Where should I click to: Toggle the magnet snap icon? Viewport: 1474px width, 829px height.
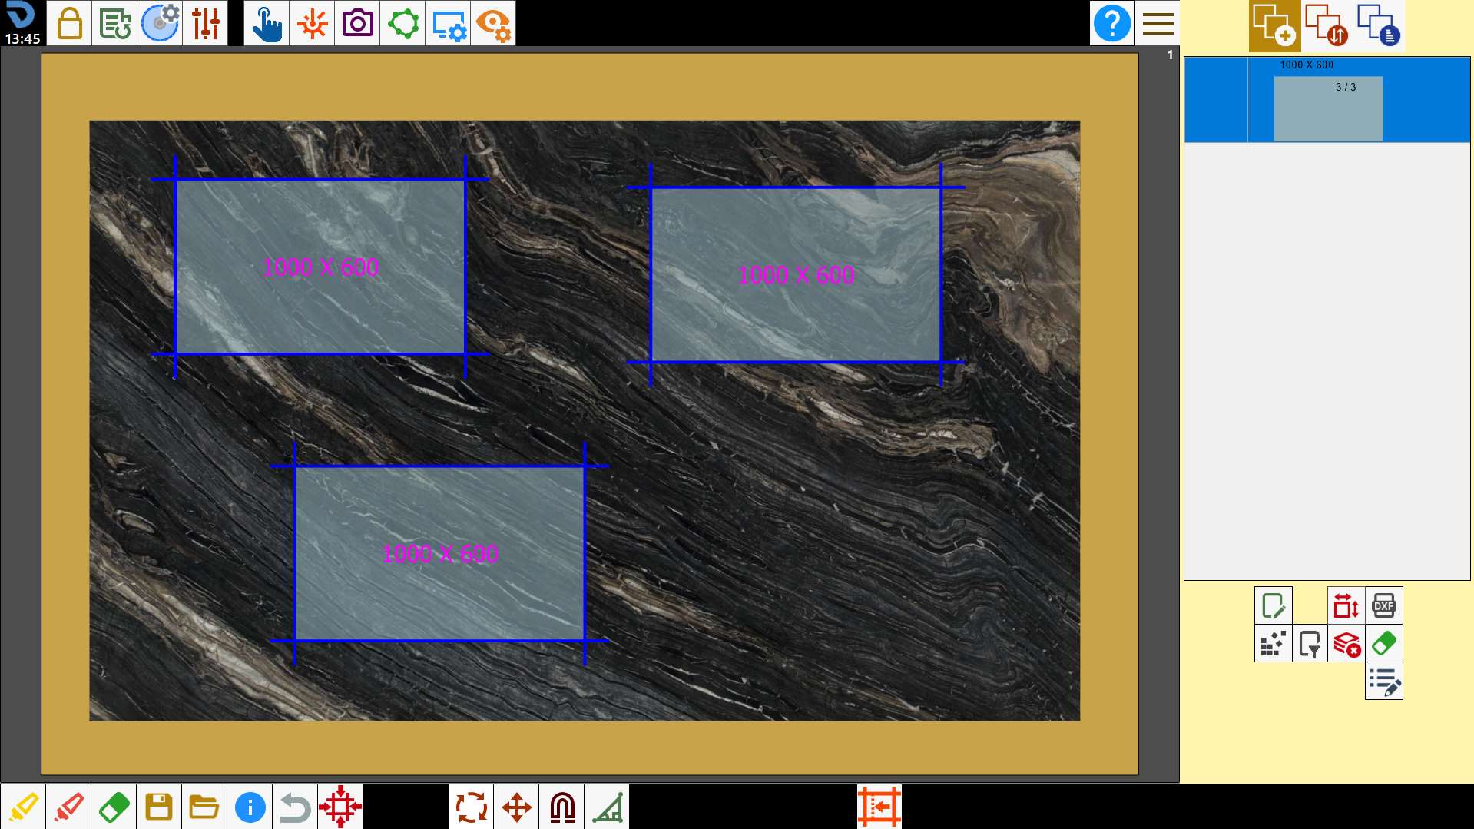tap(561, 807)
